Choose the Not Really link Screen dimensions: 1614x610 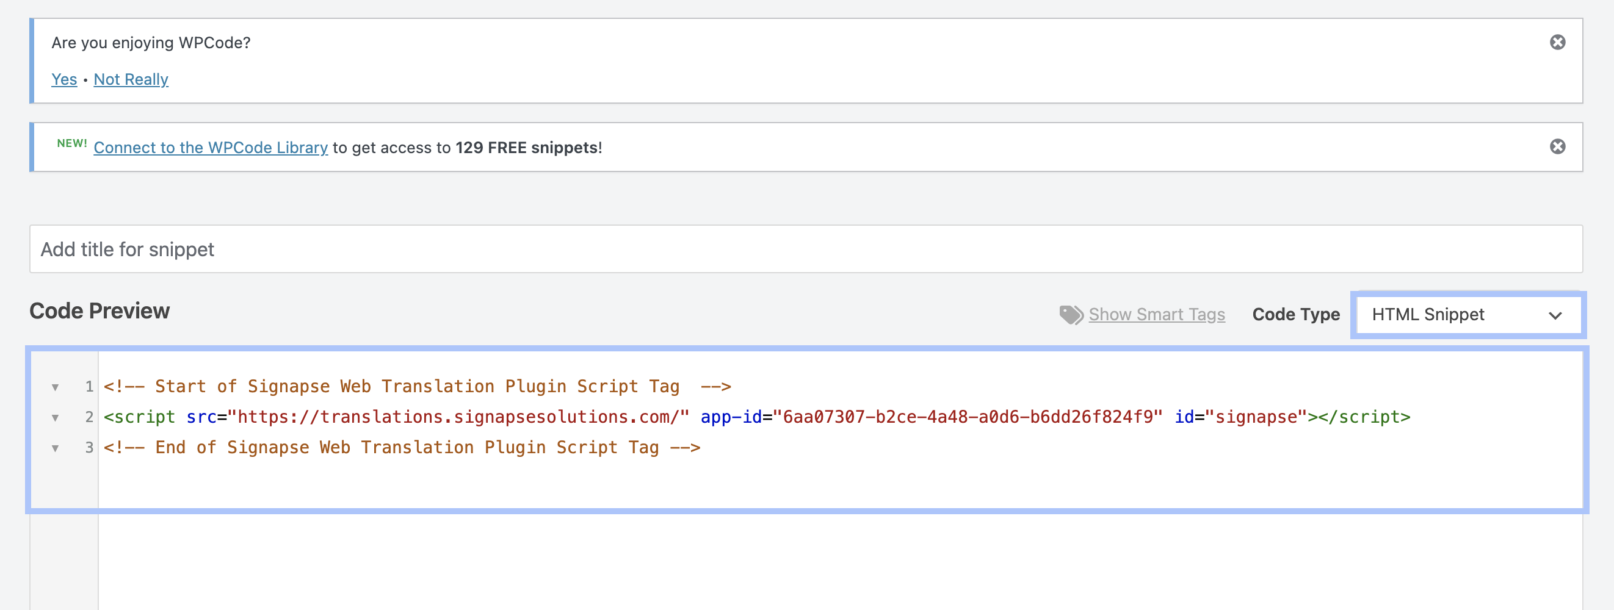[x=131, y=79]
